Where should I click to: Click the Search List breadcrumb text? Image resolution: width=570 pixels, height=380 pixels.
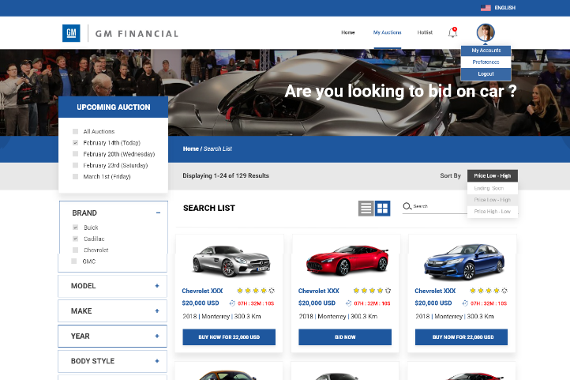coord(217,149)
